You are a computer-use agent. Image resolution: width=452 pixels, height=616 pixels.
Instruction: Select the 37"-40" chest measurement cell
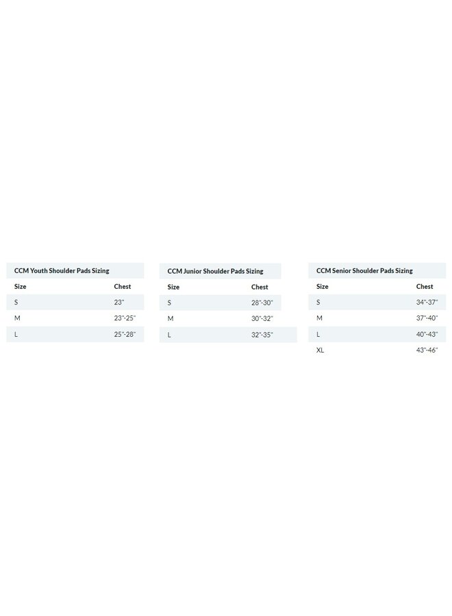click(427, 318)
